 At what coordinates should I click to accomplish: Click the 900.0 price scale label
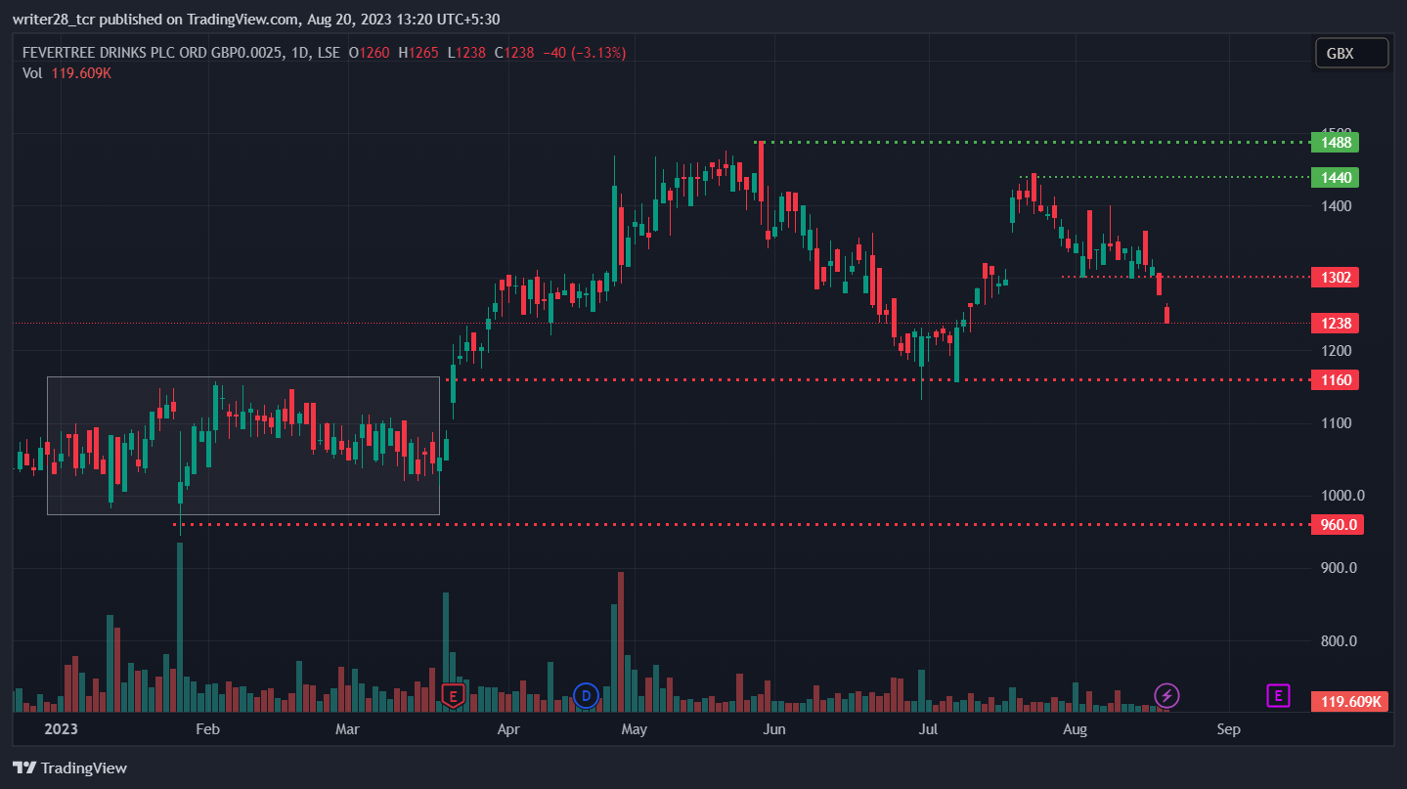(1340, 568)
